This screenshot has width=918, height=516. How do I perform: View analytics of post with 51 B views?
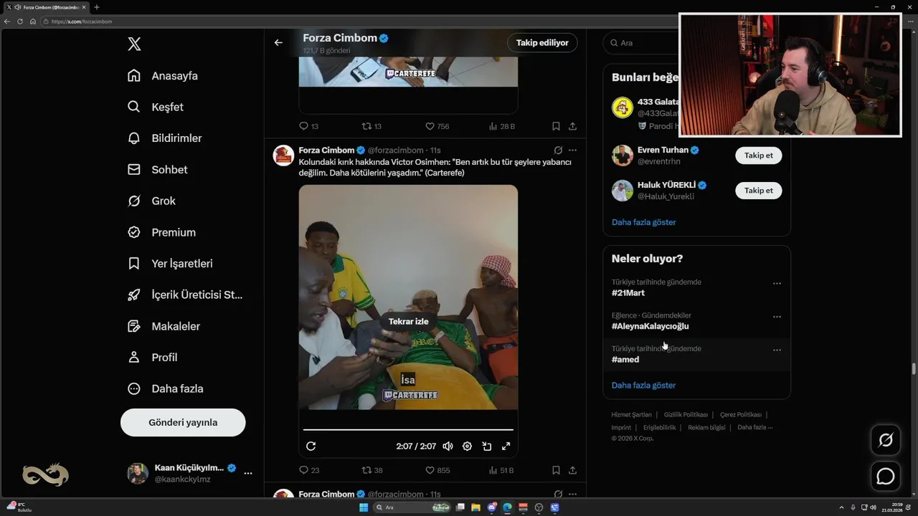[x=501, y=470]
